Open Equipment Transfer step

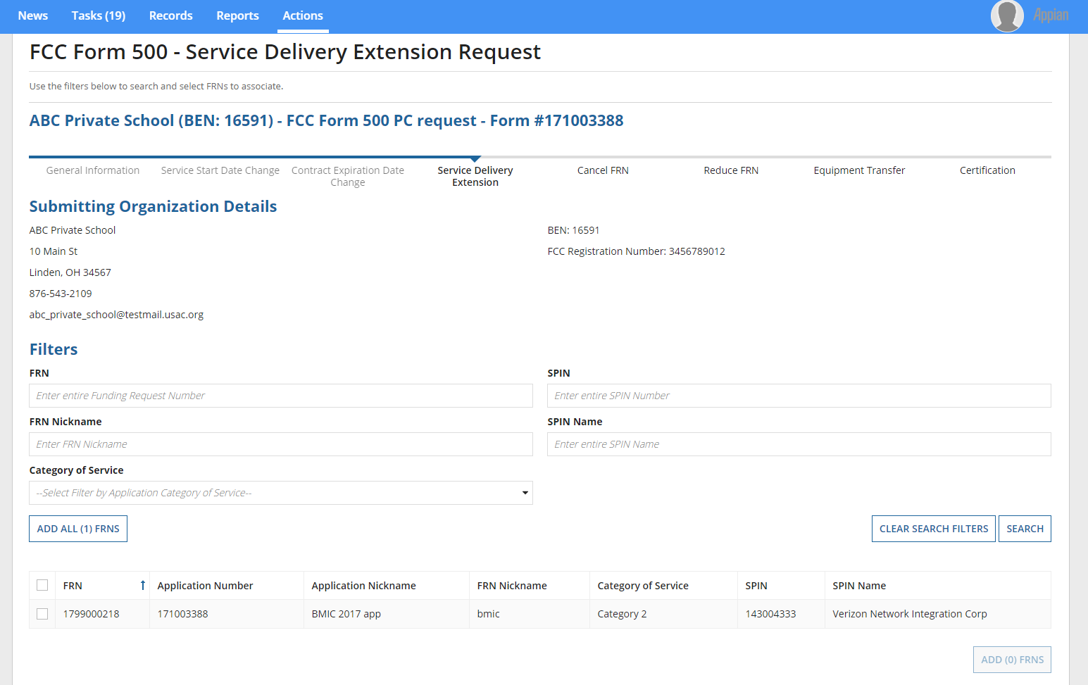click(x=859, y=170)
